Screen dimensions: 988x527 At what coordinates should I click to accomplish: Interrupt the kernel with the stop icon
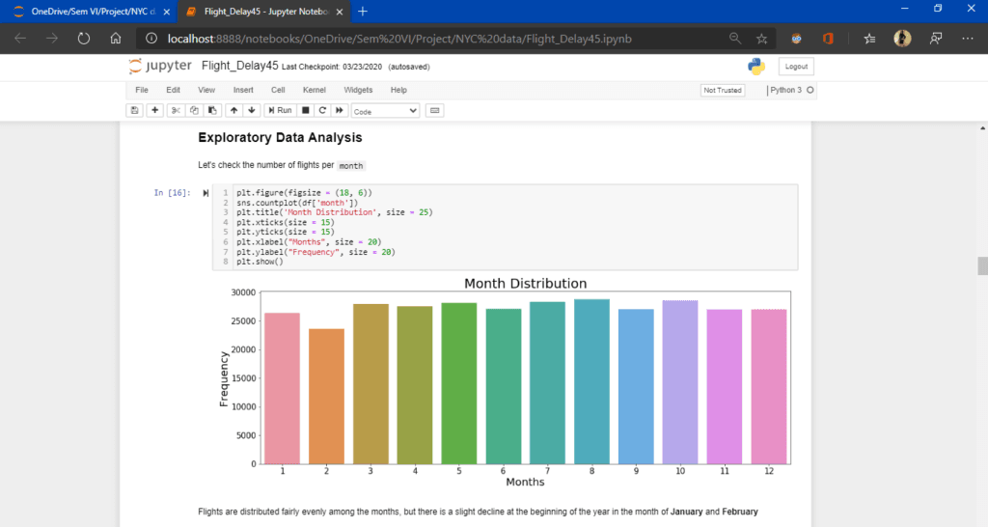coord(306,110)
